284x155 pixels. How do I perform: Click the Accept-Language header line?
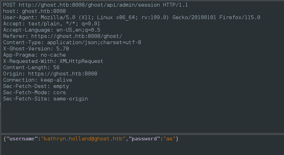click(52, 30)
